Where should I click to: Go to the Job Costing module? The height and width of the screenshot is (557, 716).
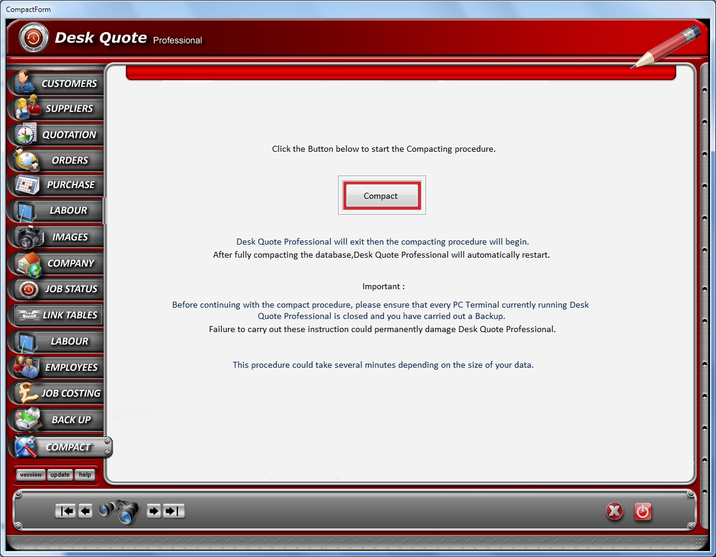coord(56,393)
